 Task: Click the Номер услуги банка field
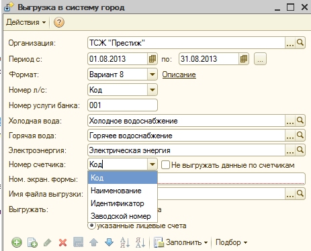pos(122,105)
